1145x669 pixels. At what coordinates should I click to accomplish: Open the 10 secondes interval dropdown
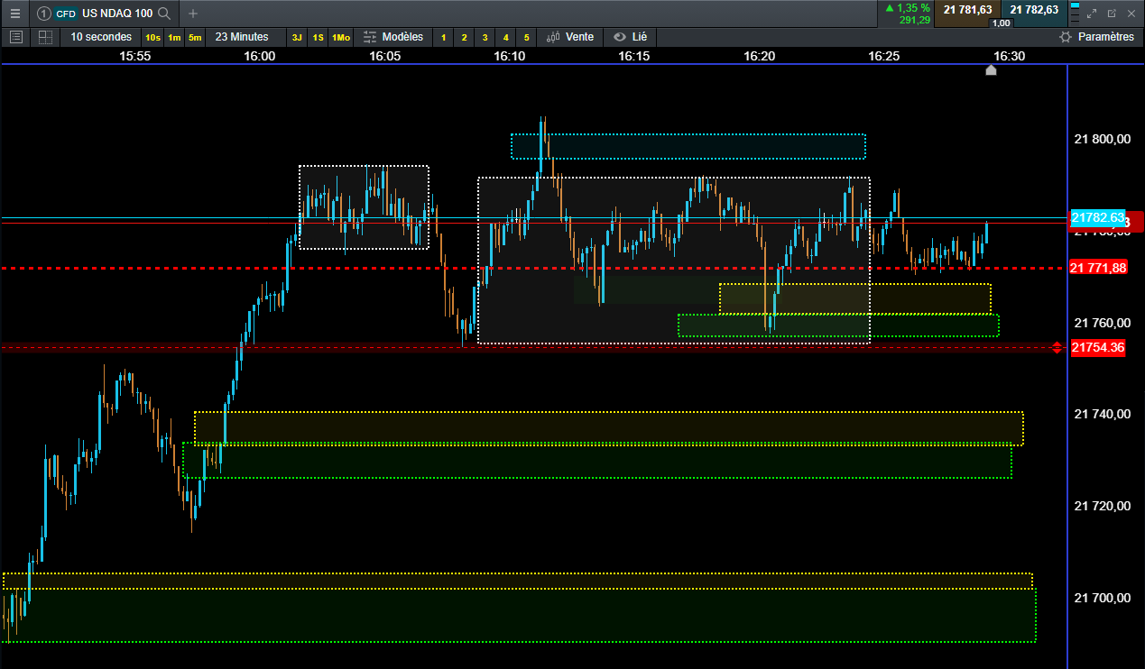coord(101,37)
